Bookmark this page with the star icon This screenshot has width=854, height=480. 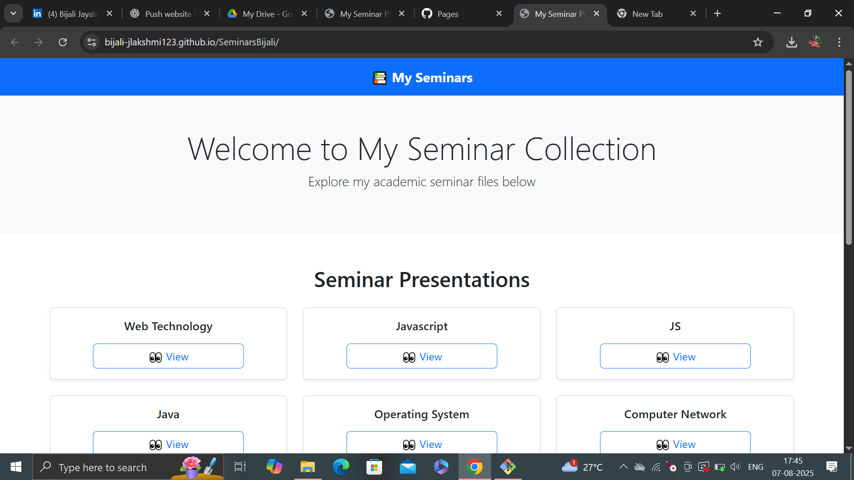[757, 42]
